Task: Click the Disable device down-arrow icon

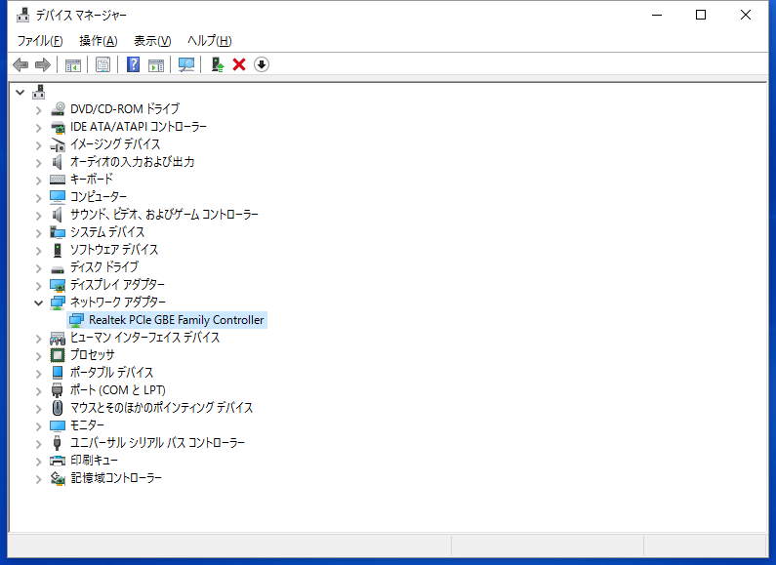Action: click(x=262, y=64)
